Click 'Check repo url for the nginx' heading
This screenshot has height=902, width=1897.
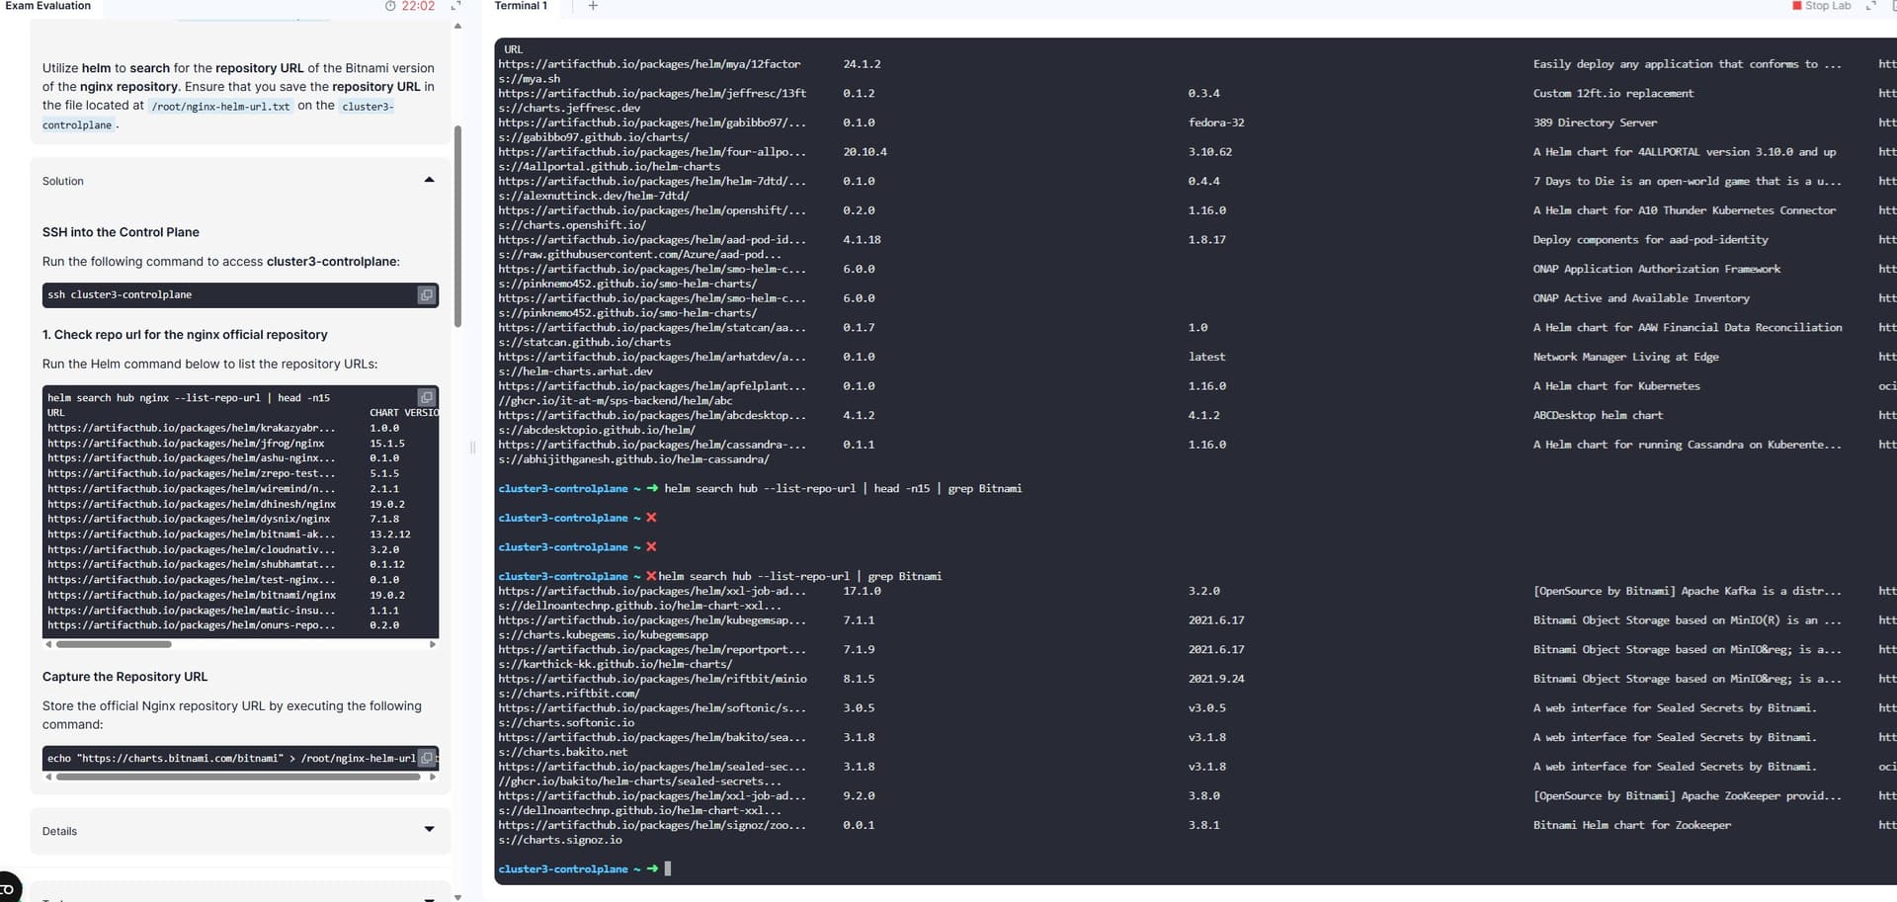click(x=185, y=335)
